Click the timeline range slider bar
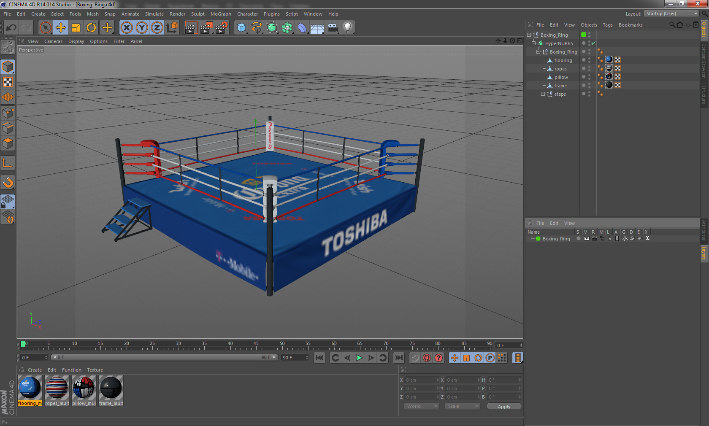709x426 pixels. [164, 357]
